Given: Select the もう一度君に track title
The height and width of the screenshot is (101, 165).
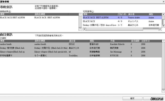Looking at the screenshot, I should pos(41,56).
